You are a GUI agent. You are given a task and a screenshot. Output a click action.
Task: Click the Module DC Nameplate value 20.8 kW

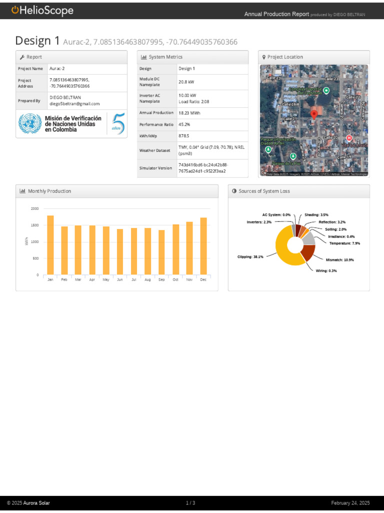186,82
